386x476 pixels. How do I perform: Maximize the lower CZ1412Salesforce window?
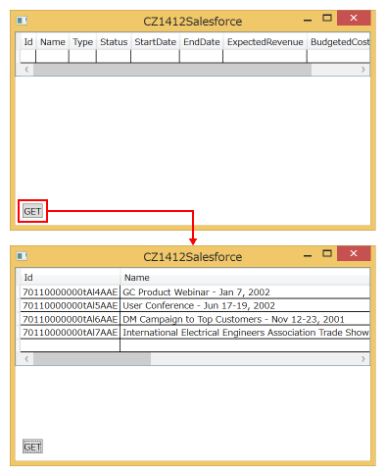[x=327, y=253]
